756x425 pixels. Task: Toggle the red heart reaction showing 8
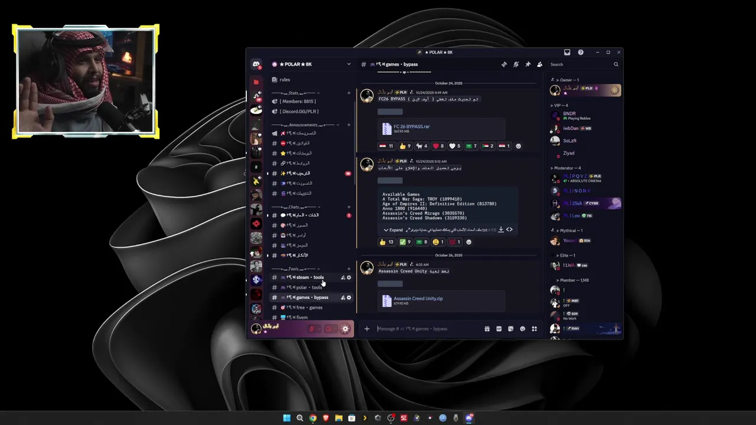click(x=439, y=146)
